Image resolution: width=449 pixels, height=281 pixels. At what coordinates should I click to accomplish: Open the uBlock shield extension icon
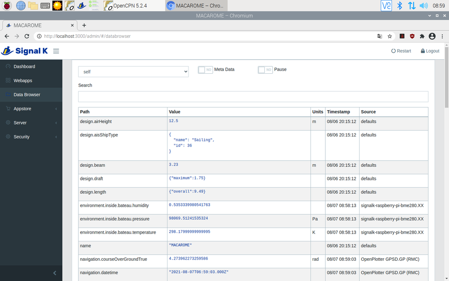click(x=412, y=36)
